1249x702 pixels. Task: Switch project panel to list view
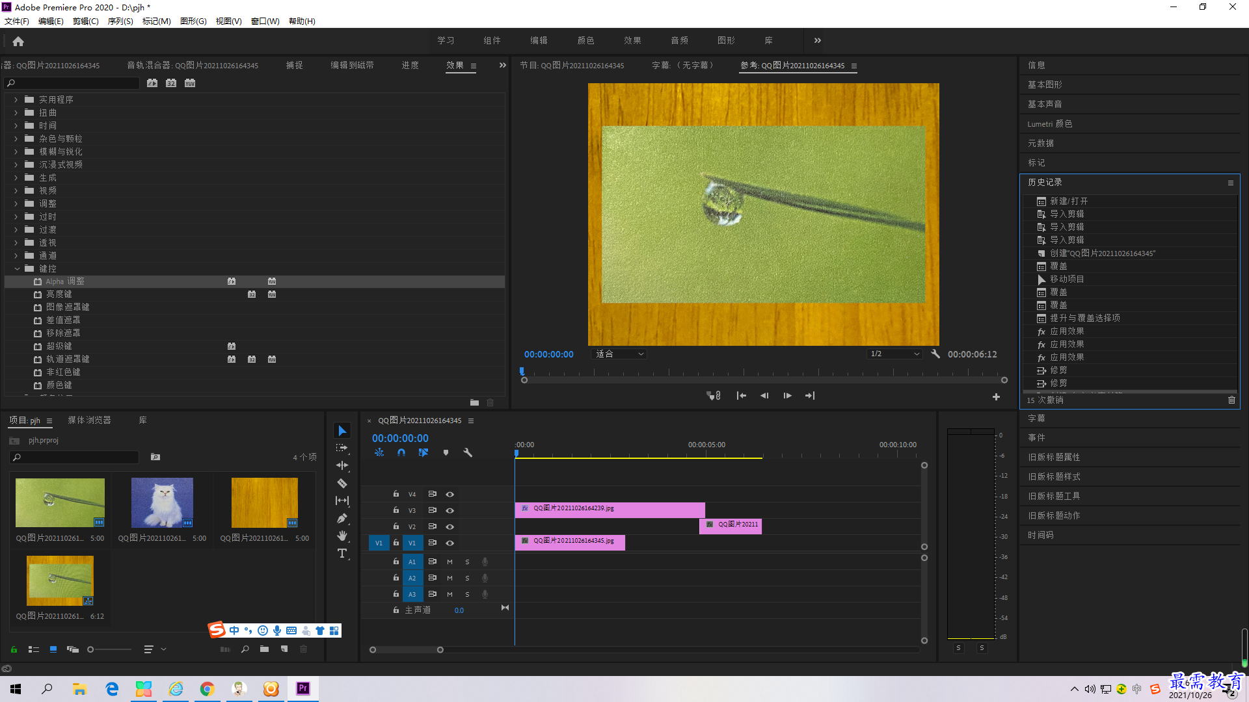point(34,649)
